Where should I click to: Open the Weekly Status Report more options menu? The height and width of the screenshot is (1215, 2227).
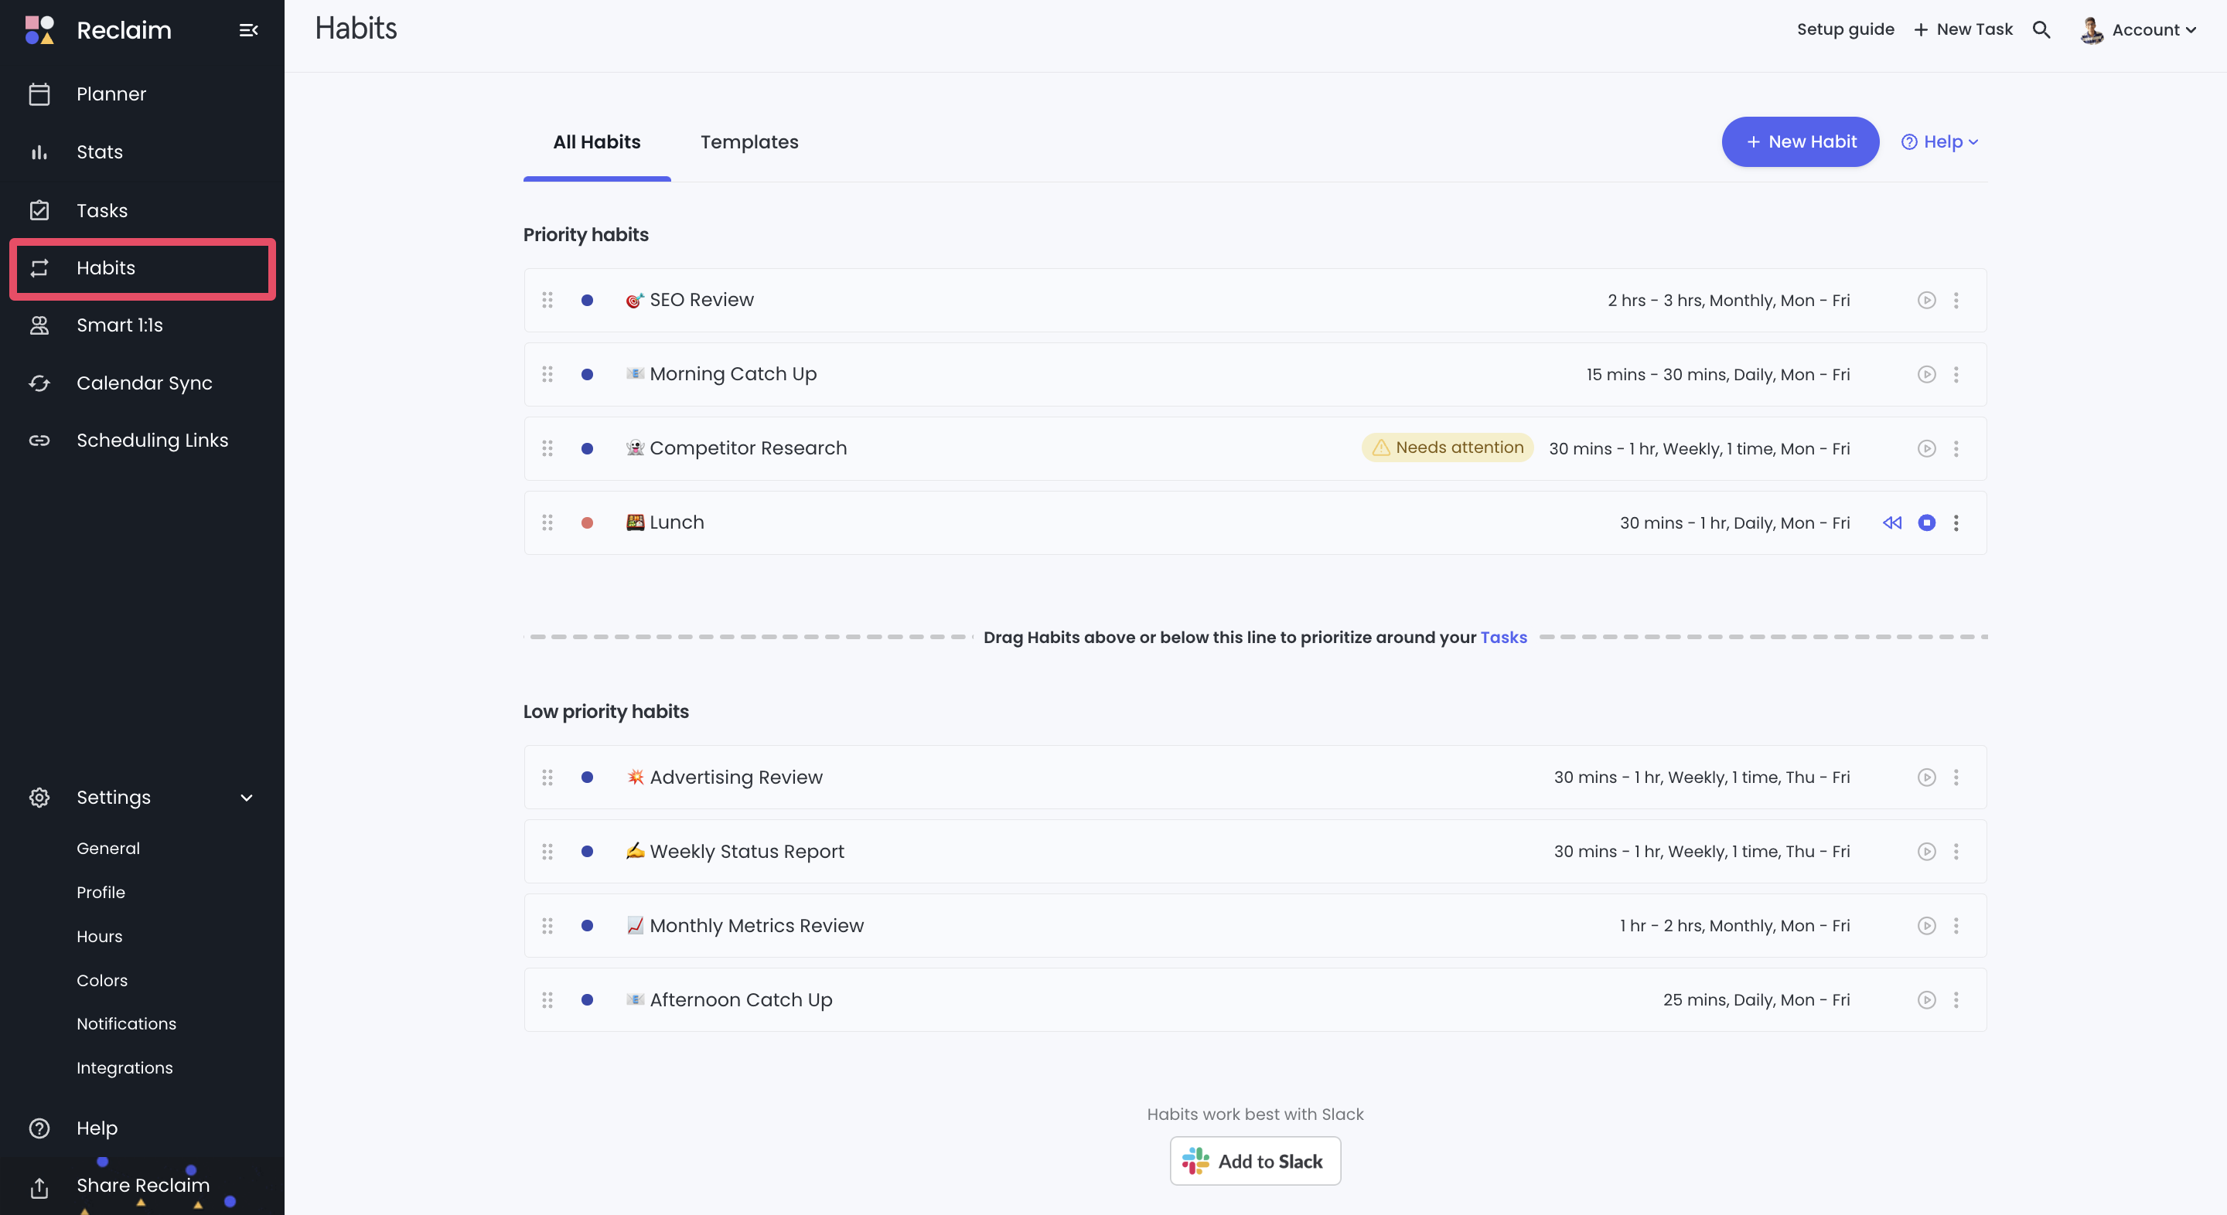[1956, 851]
